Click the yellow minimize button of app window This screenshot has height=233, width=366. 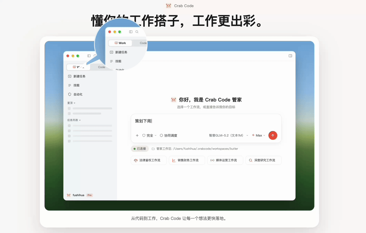pyautogui.click(x=73, y=56)
